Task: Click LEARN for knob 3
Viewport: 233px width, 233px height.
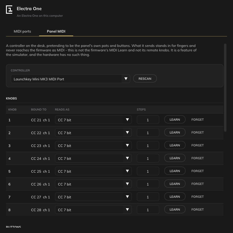Action: tap(175, 145)
